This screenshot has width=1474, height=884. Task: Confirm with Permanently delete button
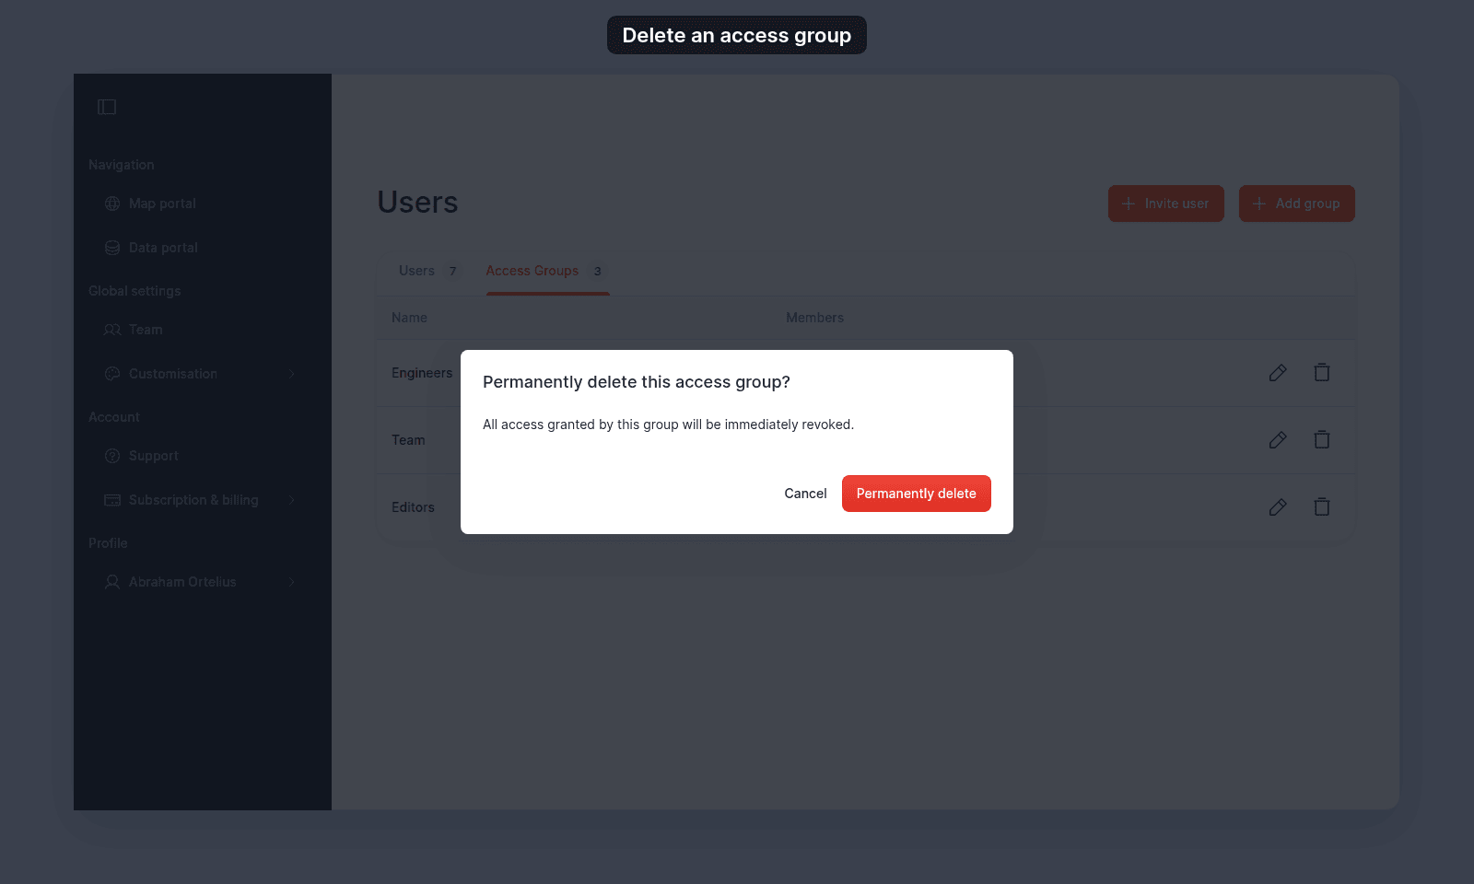(x=917, y=494)
